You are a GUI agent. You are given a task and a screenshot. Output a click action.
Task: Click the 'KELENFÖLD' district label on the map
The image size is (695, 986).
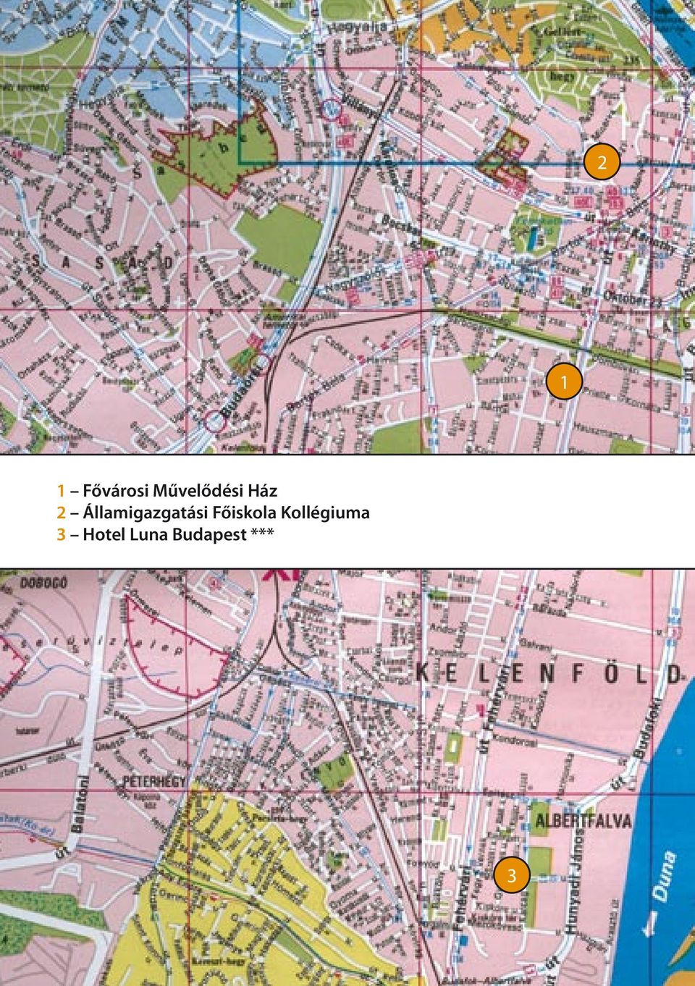(549, 673)
